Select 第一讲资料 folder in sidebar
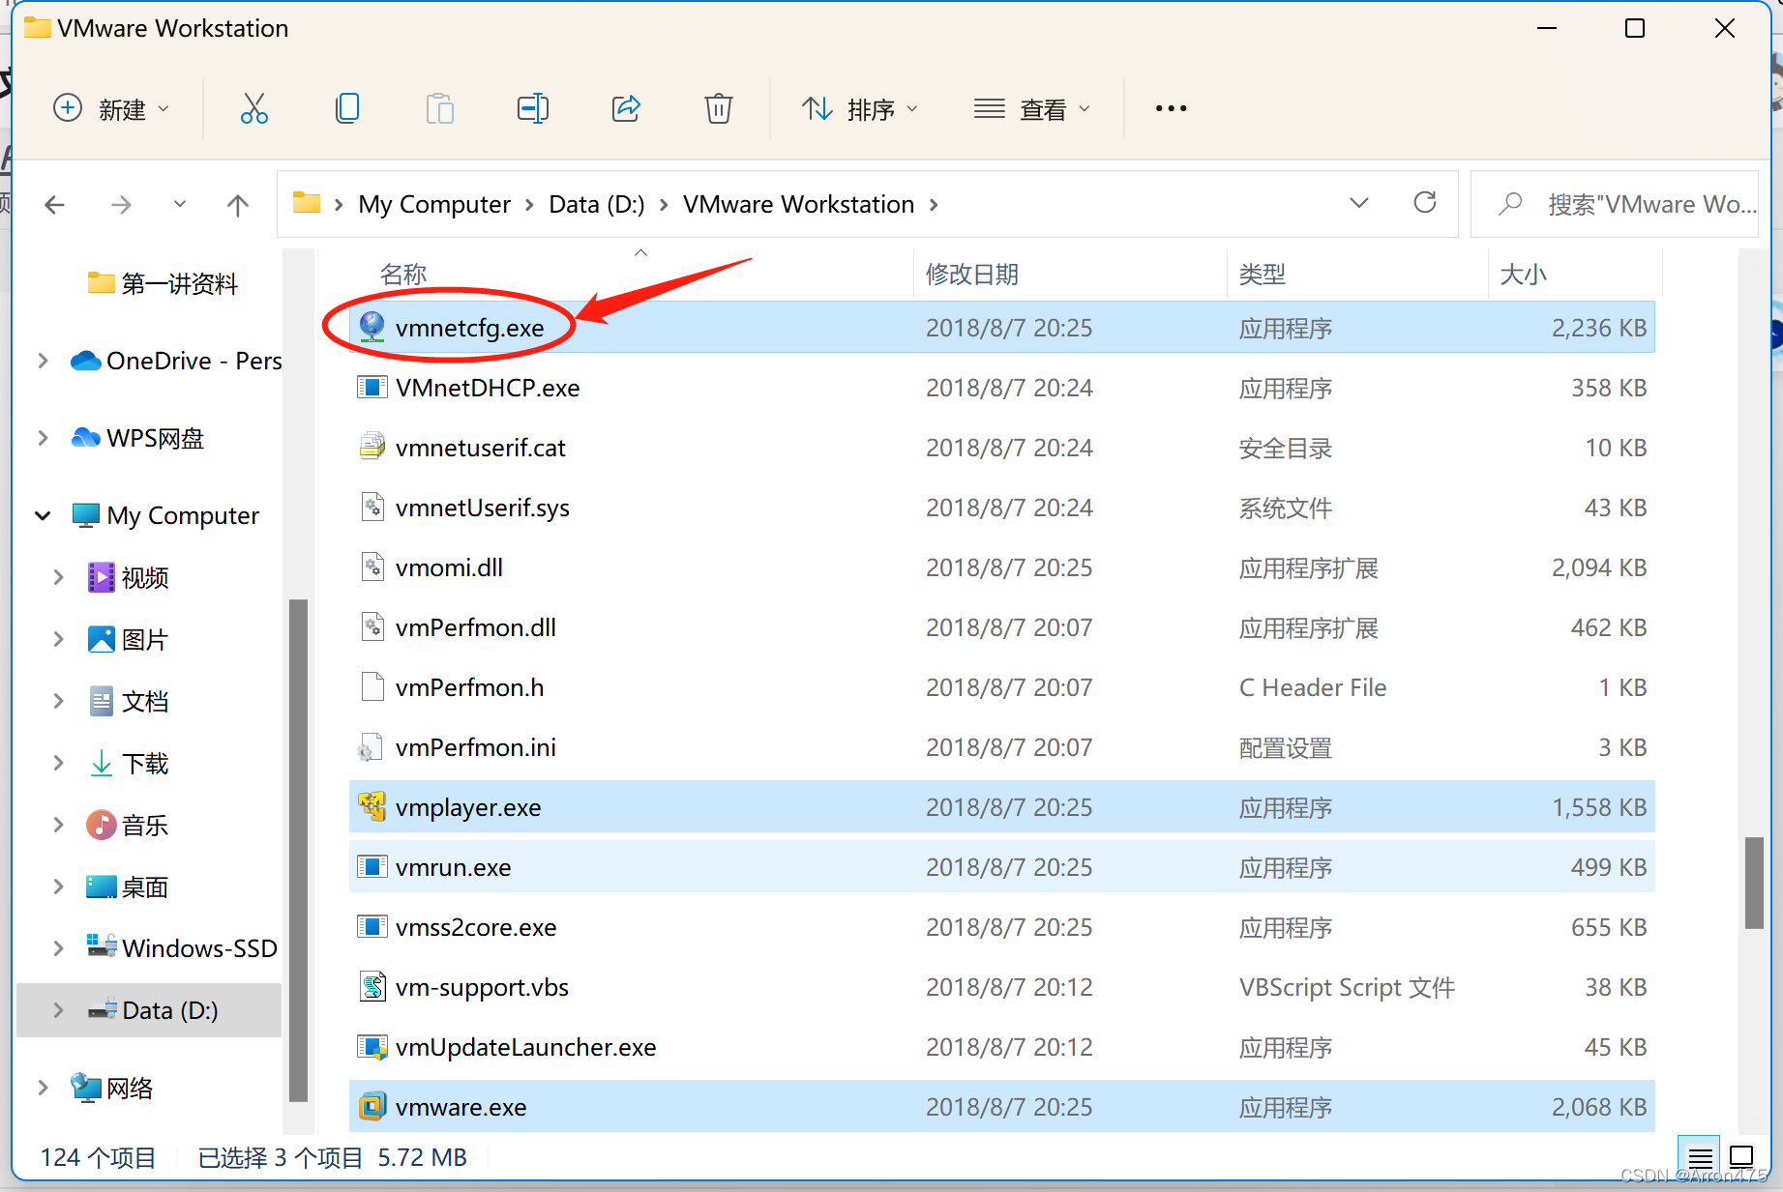Screen dimensions: 1783x1192 point(163,283)
